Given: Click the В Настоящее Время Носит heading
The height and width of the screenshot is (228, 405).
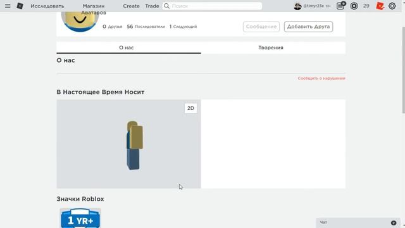Looking at the screenshot, I should point(100,92).
